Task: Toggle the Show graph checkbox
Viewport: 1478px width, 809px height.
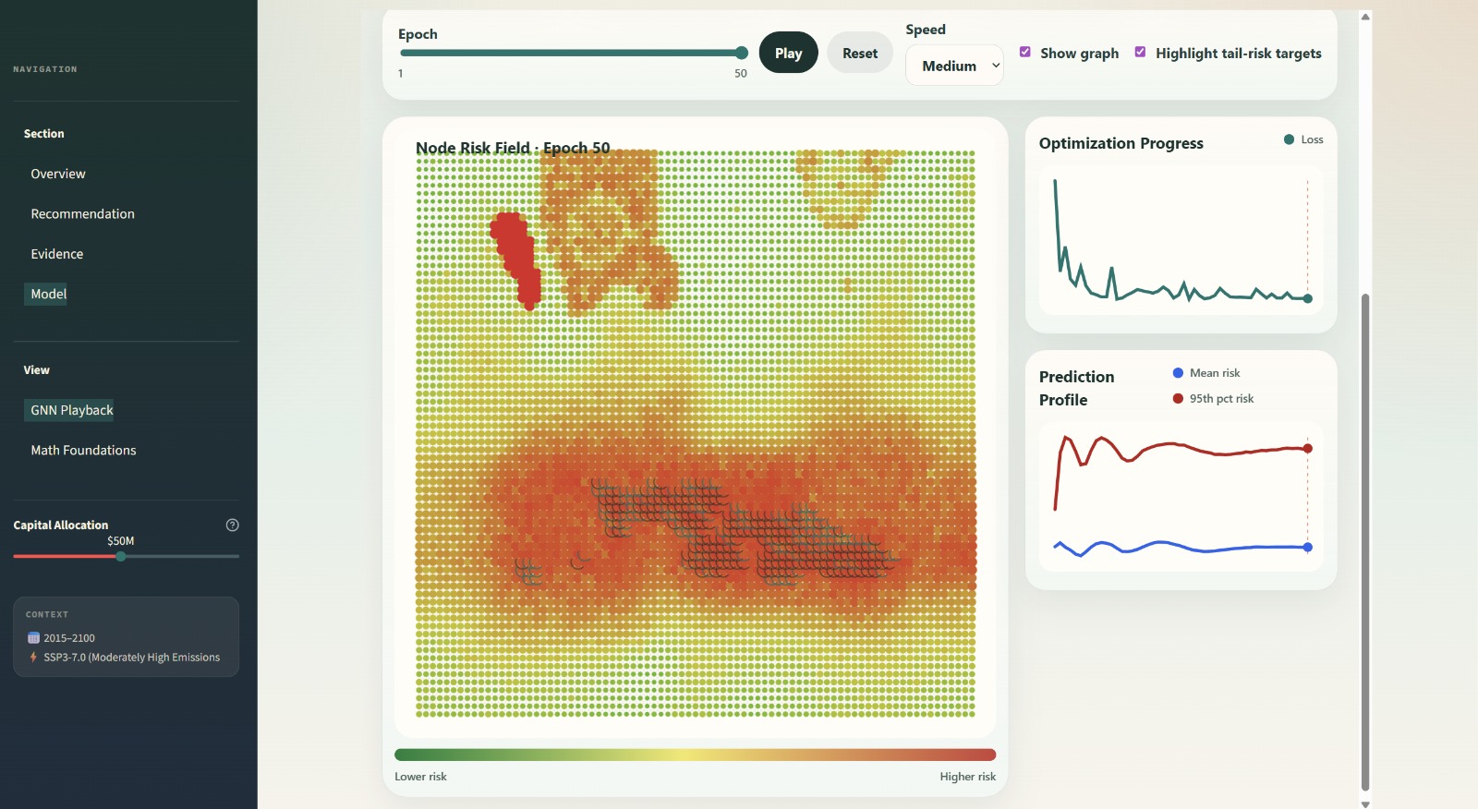Action: [x=1025, y=52]
